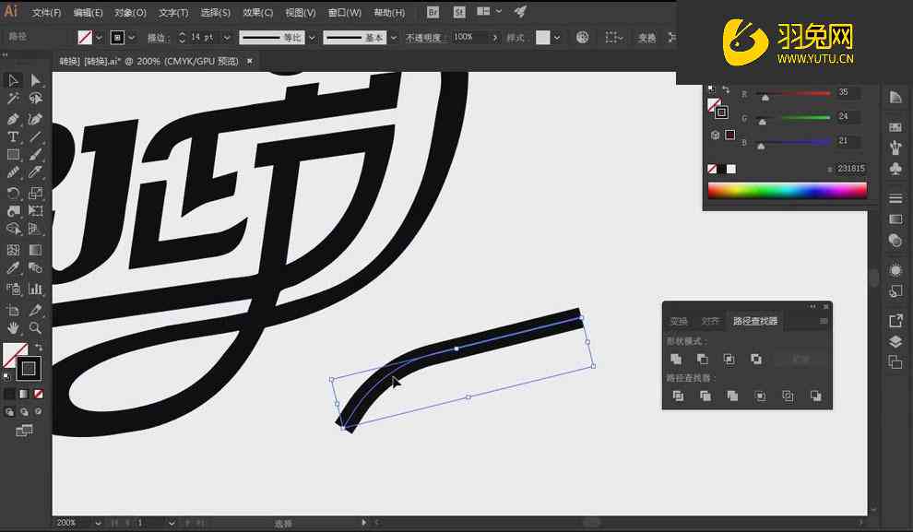Open stroke color dropdown in control bar
Viewport: 913px width, 532px height.
(x=132, y=37)
